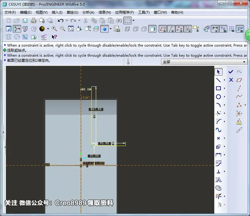Accept the sketch with the checkmark button
The width and height of the screenshot is (250, 216).
(x=231, y=72)
